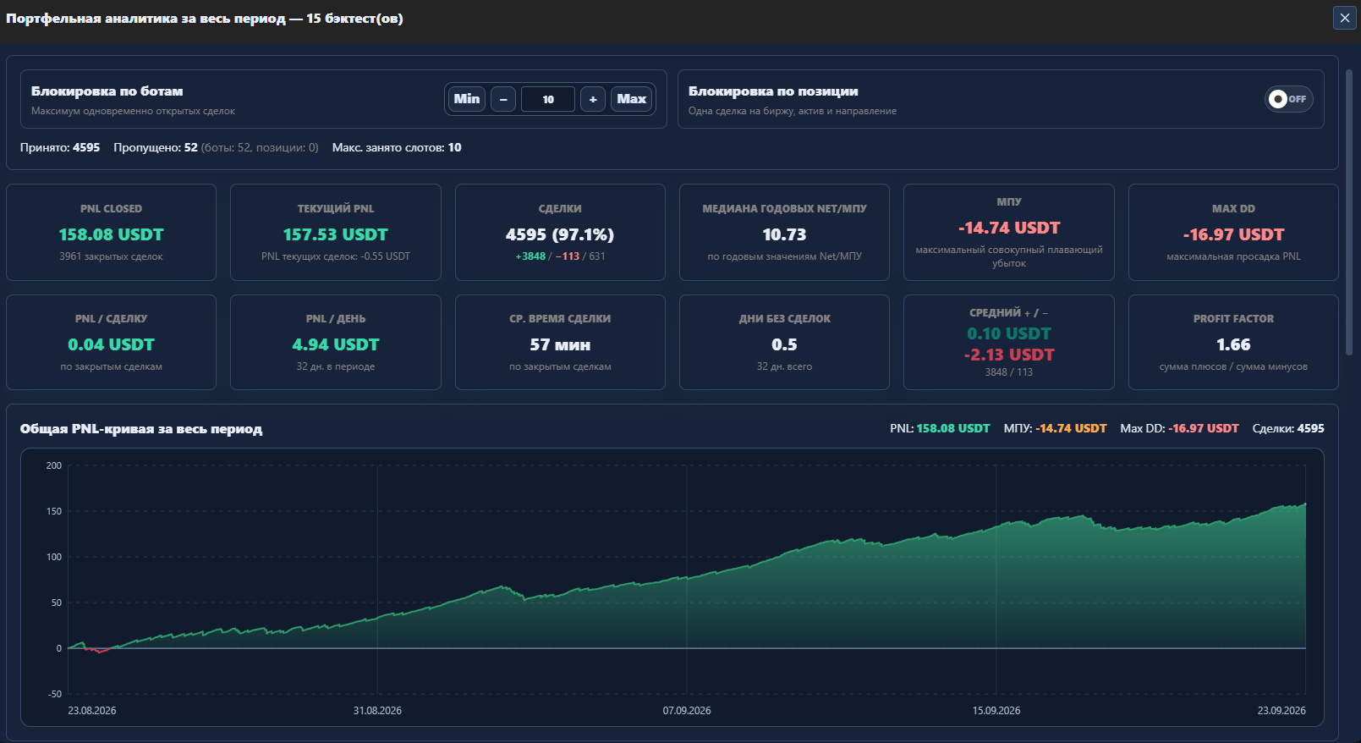Click the MAX DD card value -16.97 USDT
1361x743 pixels.
coord(1233,234)
